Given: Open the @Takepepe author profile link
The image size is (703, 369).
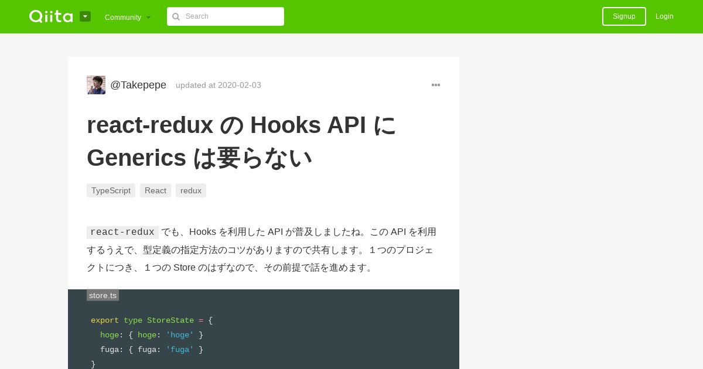Looking at the screenshot, I should (x=138, y=85).
